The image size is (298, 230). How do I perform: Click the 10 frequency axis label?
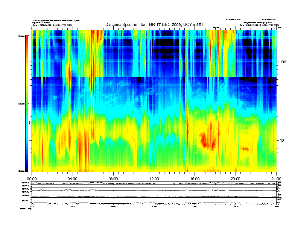(x=282, y=141)
